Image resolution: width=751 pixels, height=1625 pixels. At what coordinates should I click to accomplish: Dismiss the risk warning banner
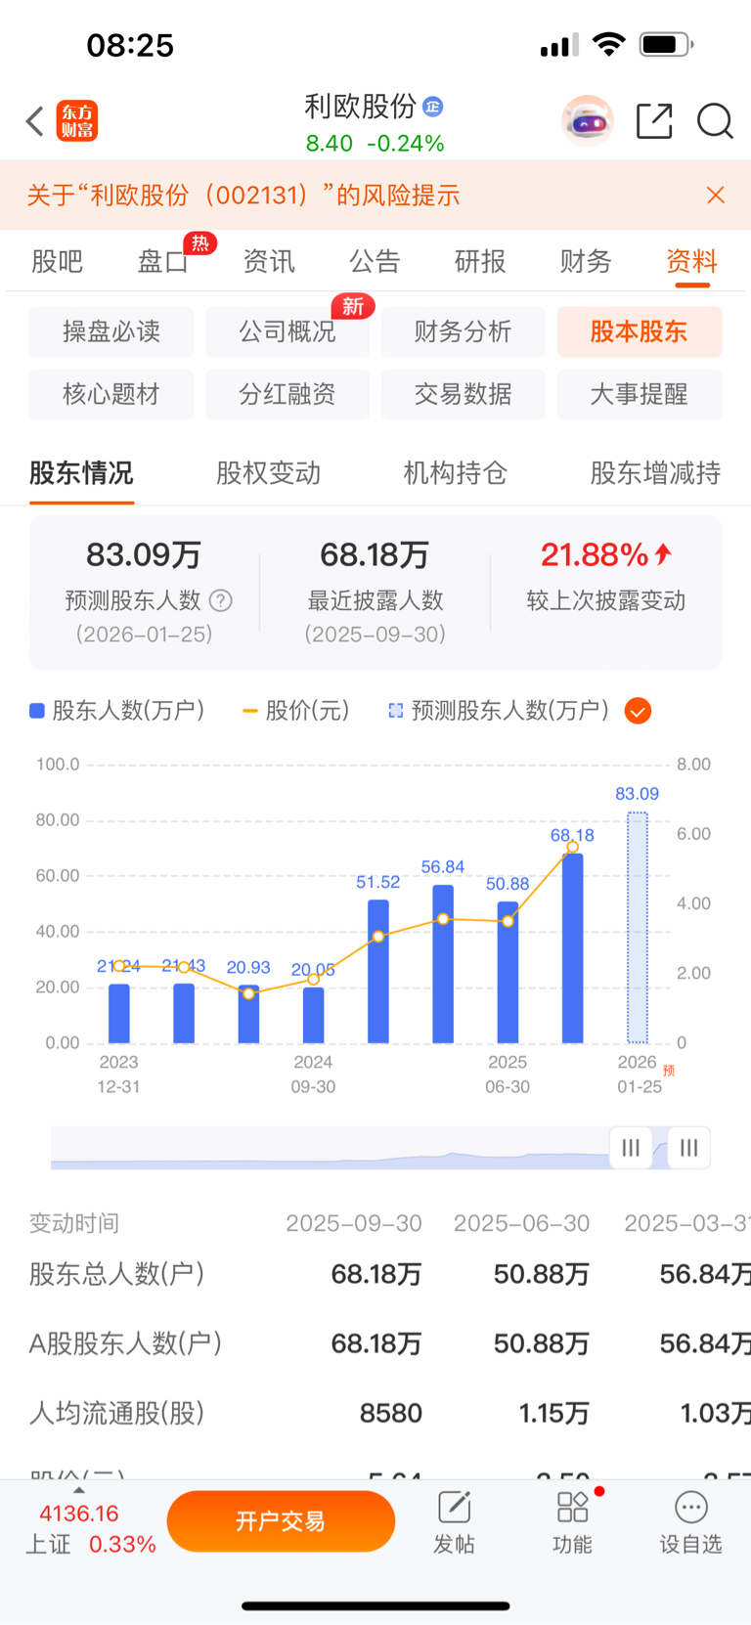(x=716, y=196)
